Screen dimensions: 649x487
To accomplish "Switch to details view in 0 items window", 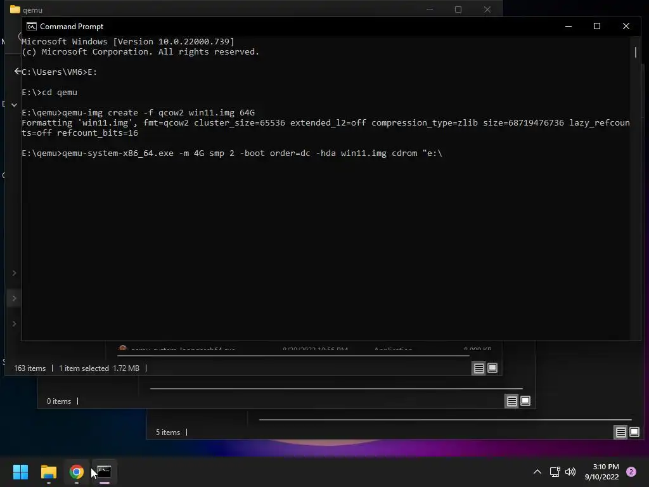I will pyautogui.click(x=512, y=401).
